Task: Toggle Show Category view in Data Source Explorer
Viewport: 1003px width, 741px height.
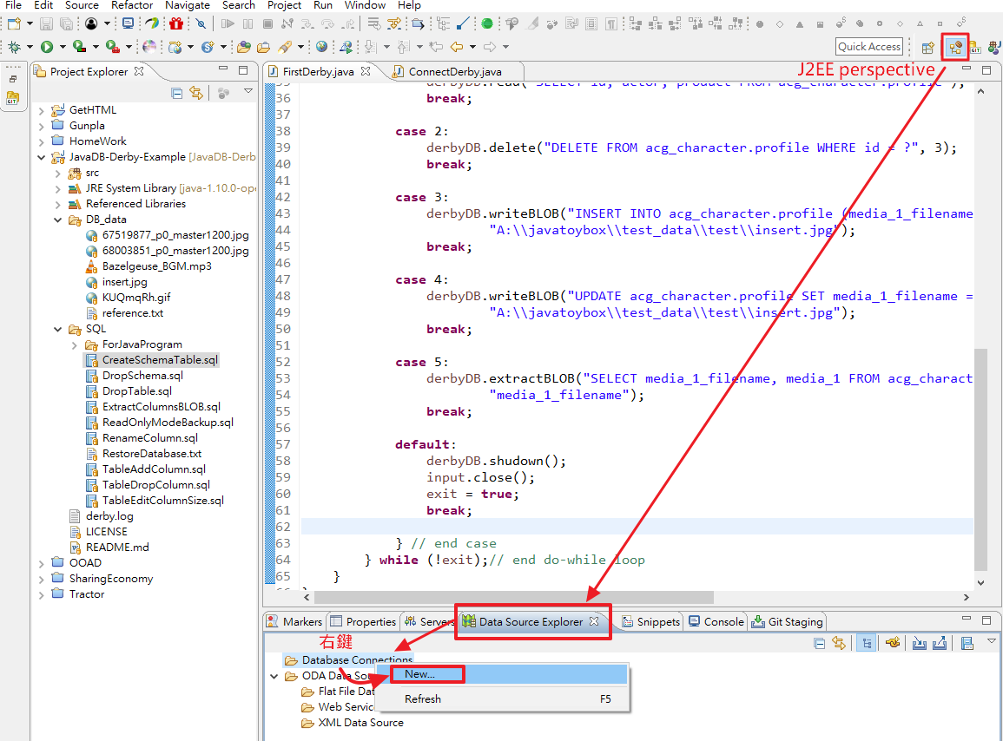Action: pyautogui.click(x=867, y=643)
